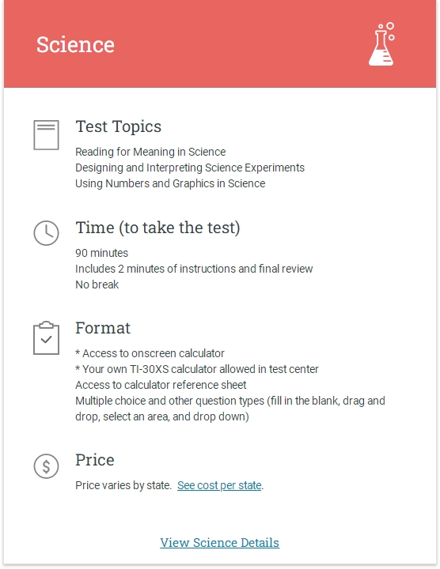Click the Price heading
Image resolution: width=440 pixels, height=569 pixels.
coord(95,460)
